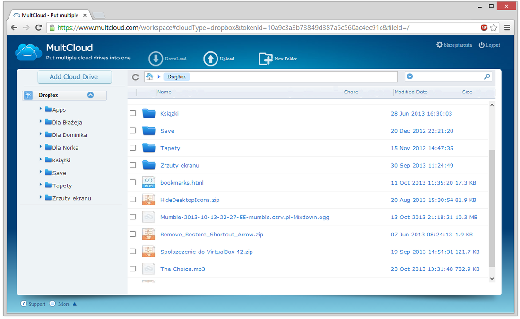The height and width of the screenshot is (319, 520).
Task: Click the Zrzuty ekranu folder icon in list
Action: 149,165
